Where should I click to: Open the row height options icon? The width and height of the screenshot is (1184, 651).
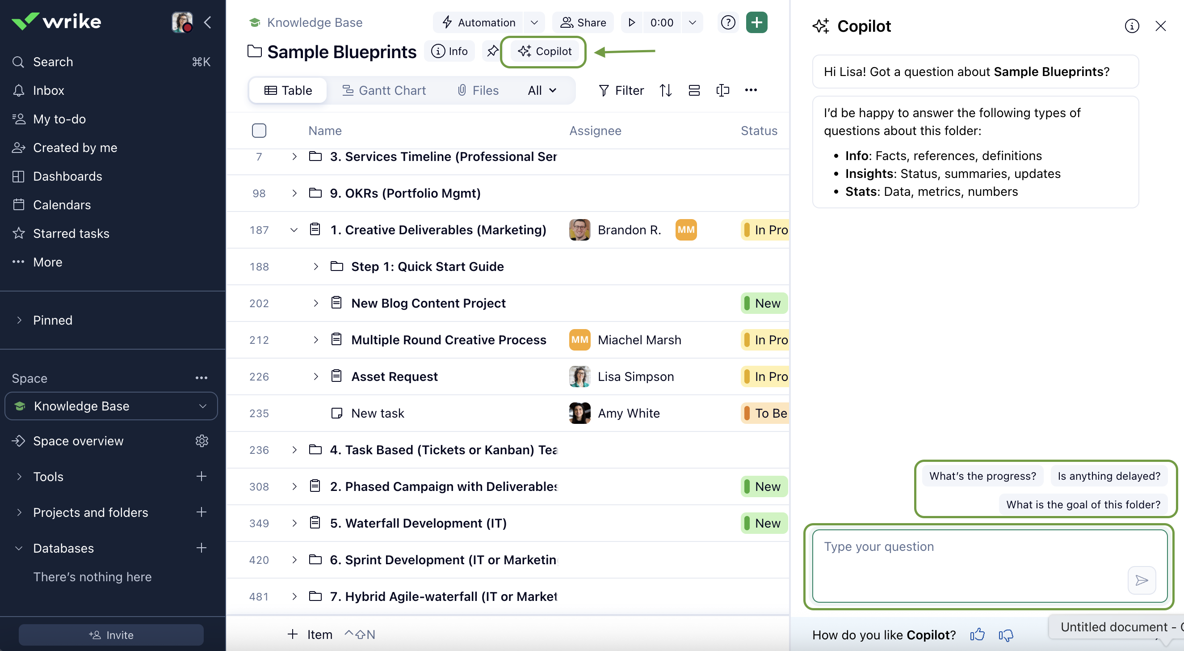point(693,90)
